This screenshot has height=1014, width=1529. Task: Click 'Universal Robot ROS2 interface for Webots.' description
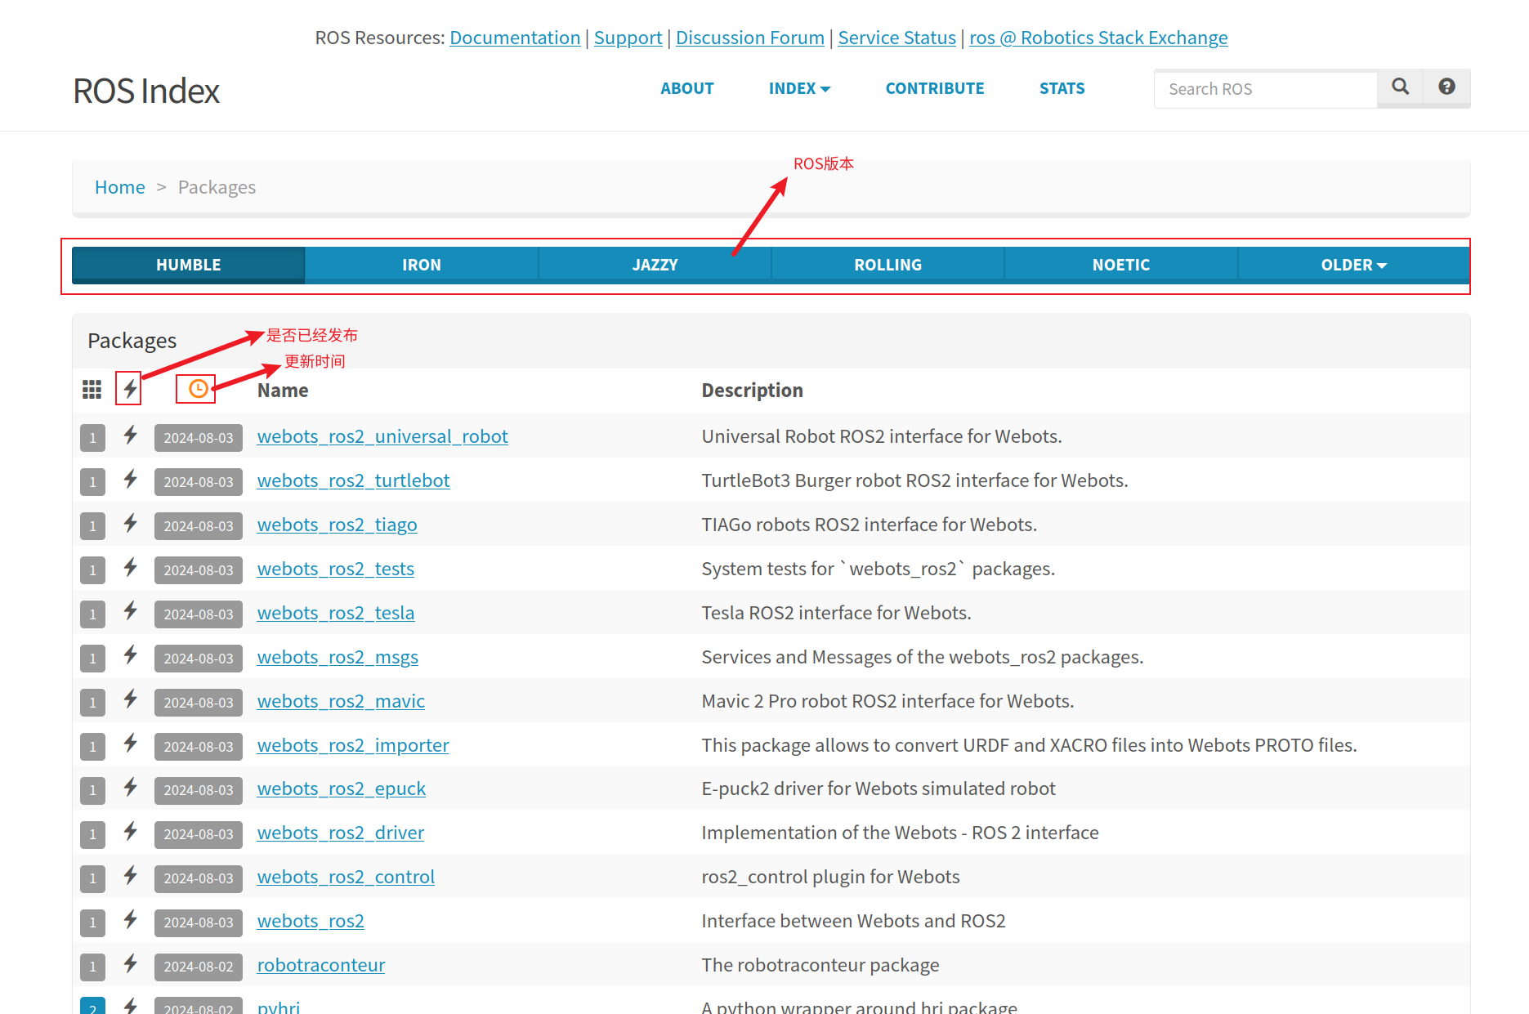click(x=882, y=436)
